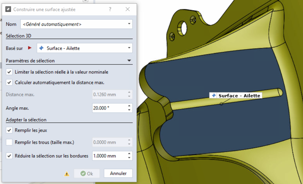Screen dimensions: 303x184
Task: Close the Construire une surface ajustée dialog
Action: coord(128,9)
